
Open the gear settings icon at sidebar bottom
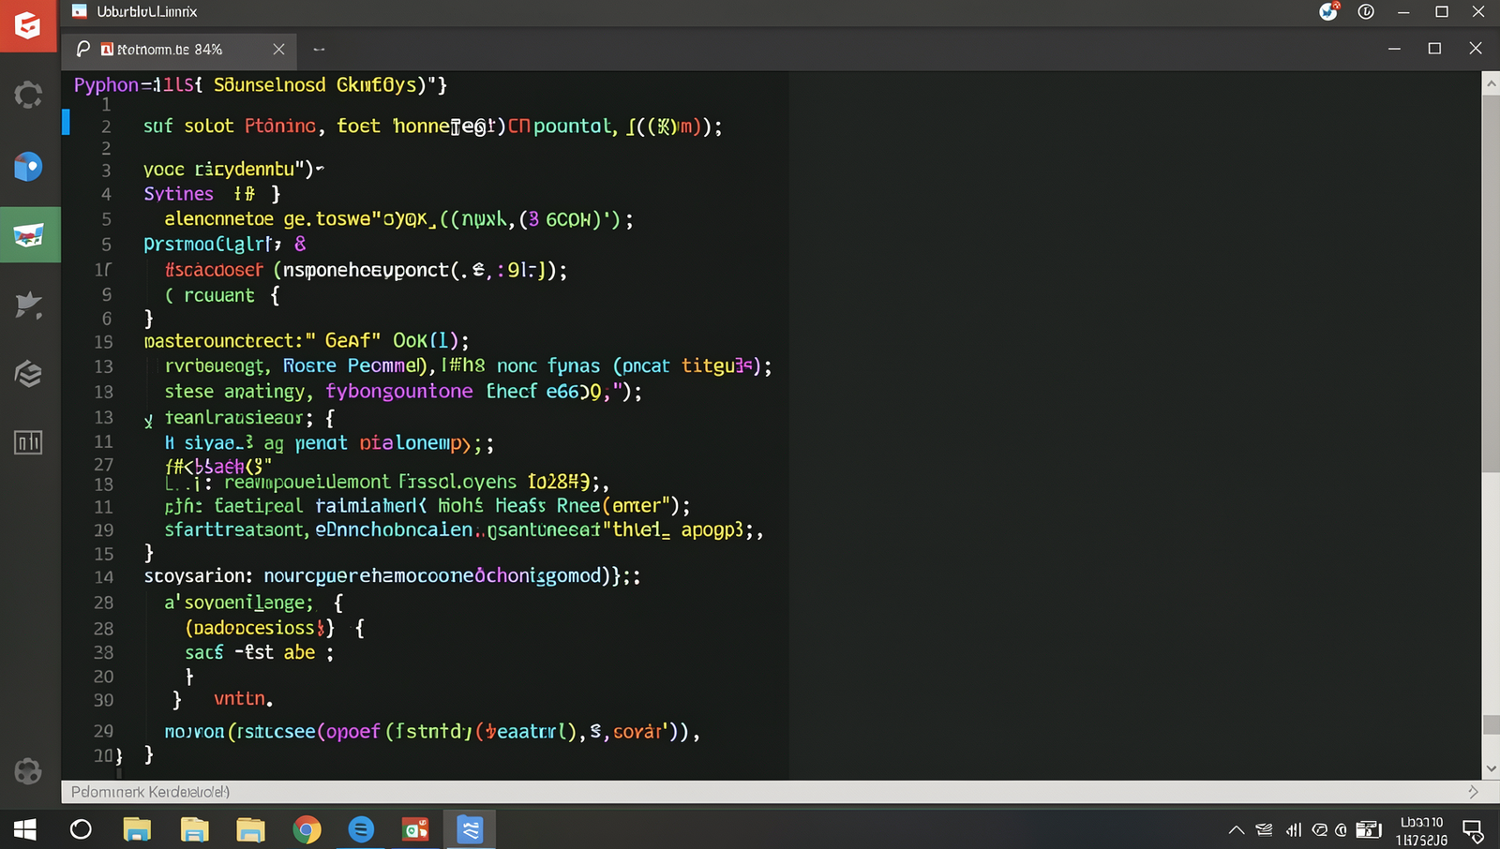click(28, 771)
